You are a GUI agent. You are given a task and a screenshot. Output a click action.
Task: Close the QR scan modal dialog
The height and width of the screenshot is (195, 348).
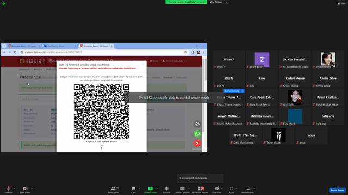coord(144,64)
